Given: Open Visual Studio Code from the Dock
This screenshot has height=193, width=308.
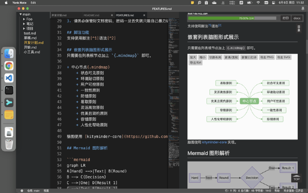Looking at the screenshot, I should click(9, 78).
